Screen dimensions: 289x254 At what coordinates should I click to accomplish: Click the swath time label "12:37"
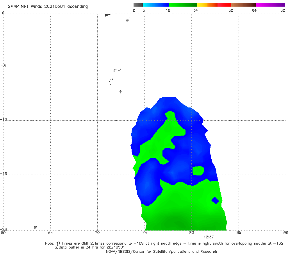pyautogui.click(x=209, y=237)
